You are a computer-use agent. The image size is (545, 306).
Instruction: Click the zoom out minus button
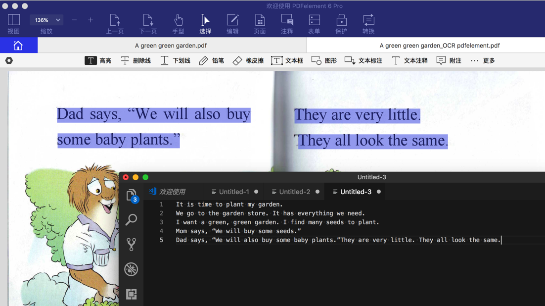(74, 20)
